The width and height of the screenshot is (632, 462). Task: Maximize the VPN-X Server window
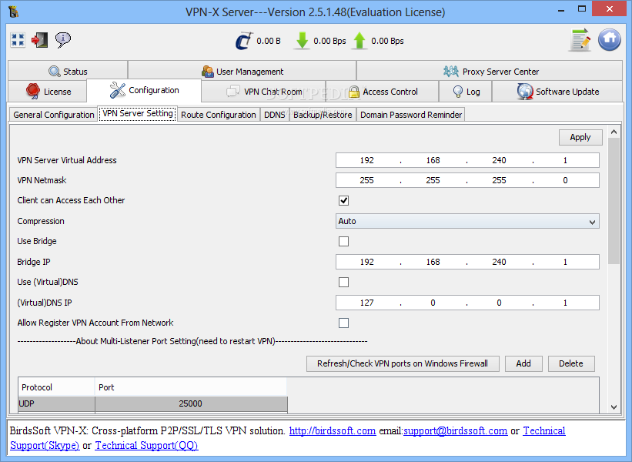point(582,9)
